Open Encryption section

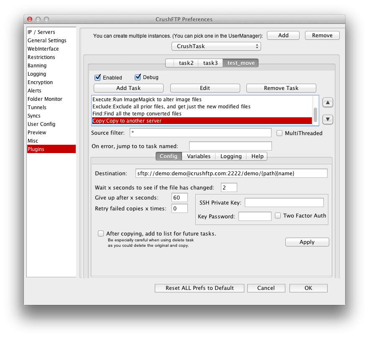(51, 82)
